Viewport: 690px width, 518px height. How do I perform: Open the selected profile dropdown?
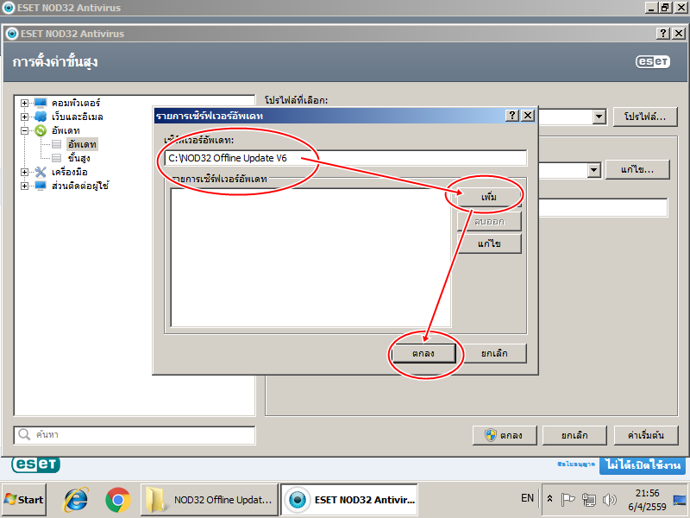(x=599, y=117)
